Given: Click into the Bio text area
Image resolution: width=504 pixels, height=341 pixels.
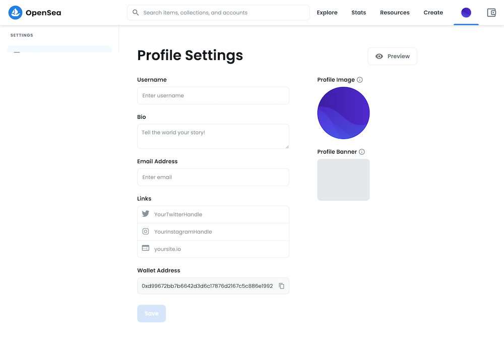Looking at the screenshot, I should (x=213, y=137).
